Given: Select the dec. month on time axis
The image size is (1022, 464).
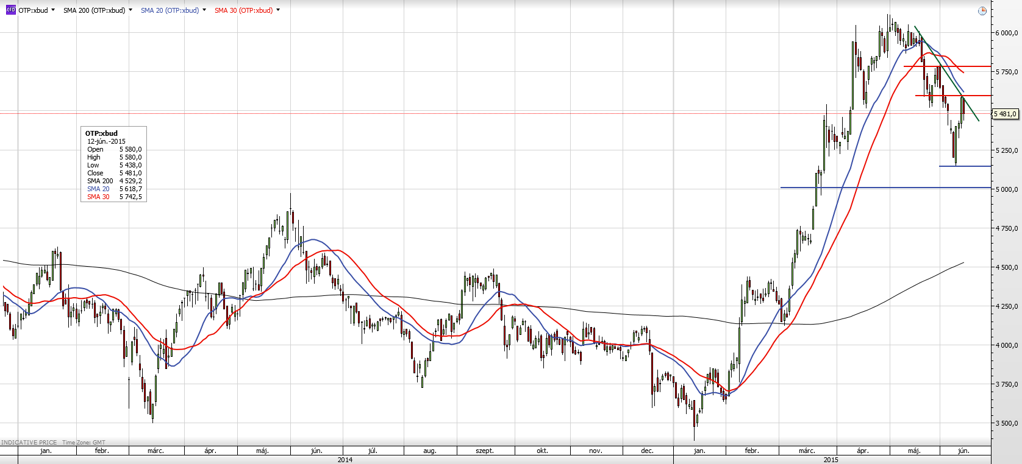Looking at the screenshot, I should (647, 451).
